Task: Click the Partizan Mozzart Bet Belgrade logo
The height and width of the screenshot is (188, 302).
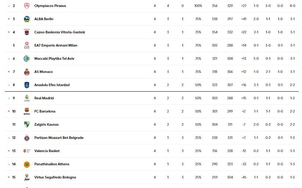Action: 26,138
